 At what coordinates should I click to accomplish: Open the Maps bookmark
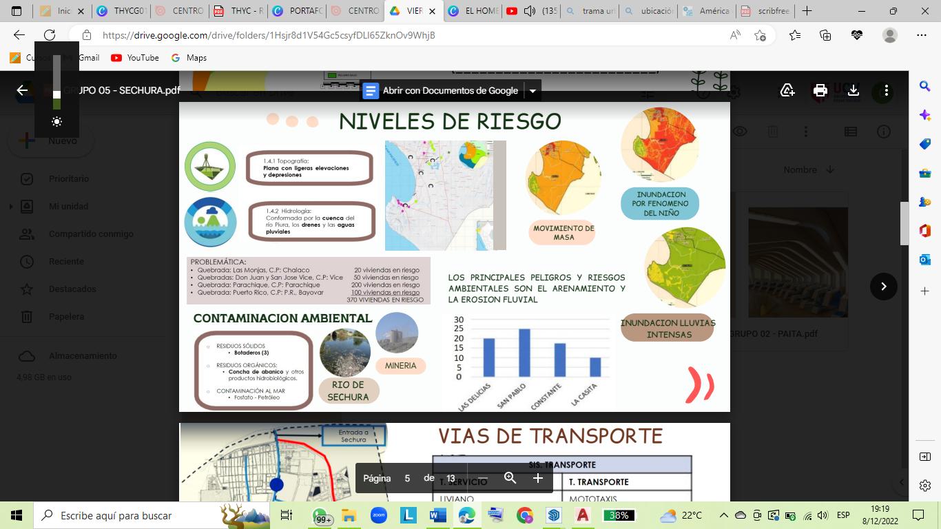click(x=189, y=58)
